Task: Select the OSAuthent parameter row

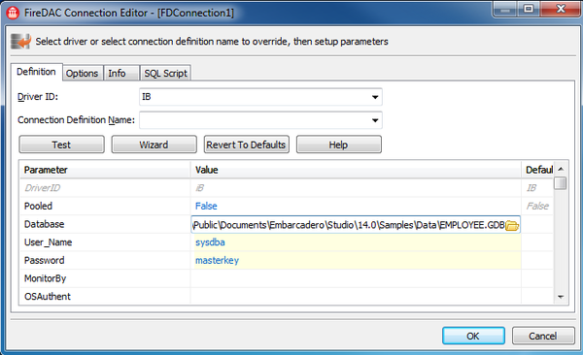Action: 287,297
